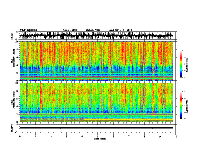The height and width of the screenshot is (153, 198).
Task: Click the "4" tick on the time axis
Action: click(82, 136)
